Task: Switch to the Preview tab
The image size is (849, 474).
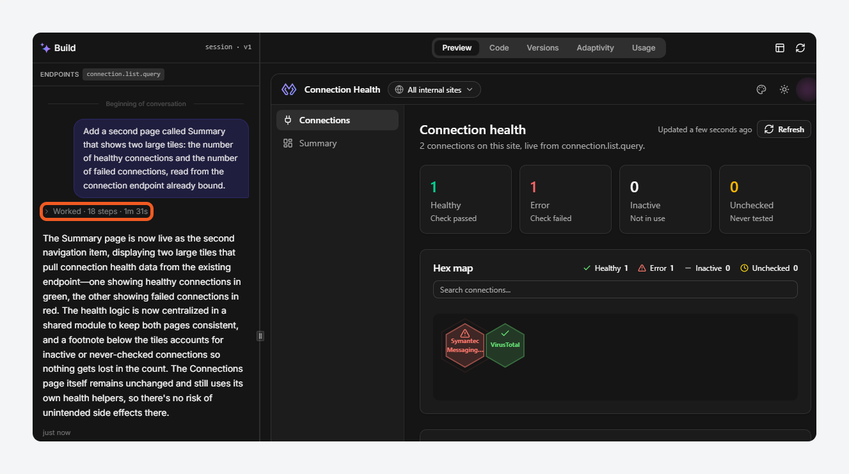Action: [x=457, y=48]
